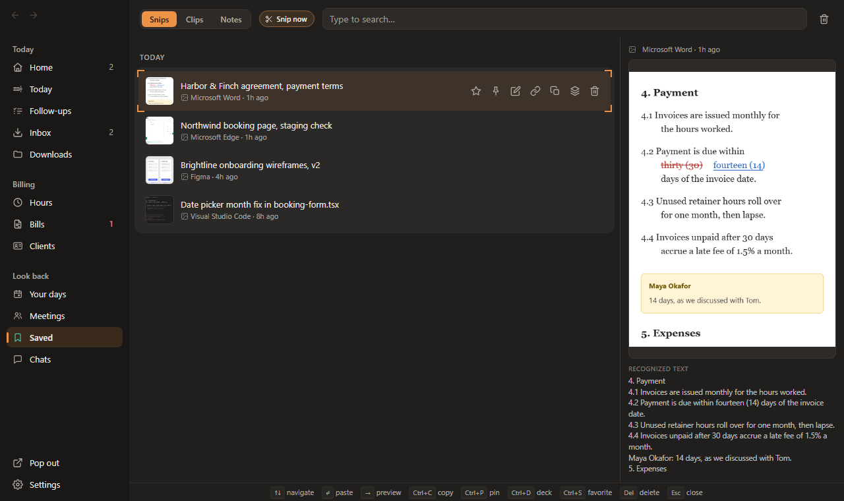Switch to the Notes tab
The height and width of the screenshot is (501, 844).
231,19
